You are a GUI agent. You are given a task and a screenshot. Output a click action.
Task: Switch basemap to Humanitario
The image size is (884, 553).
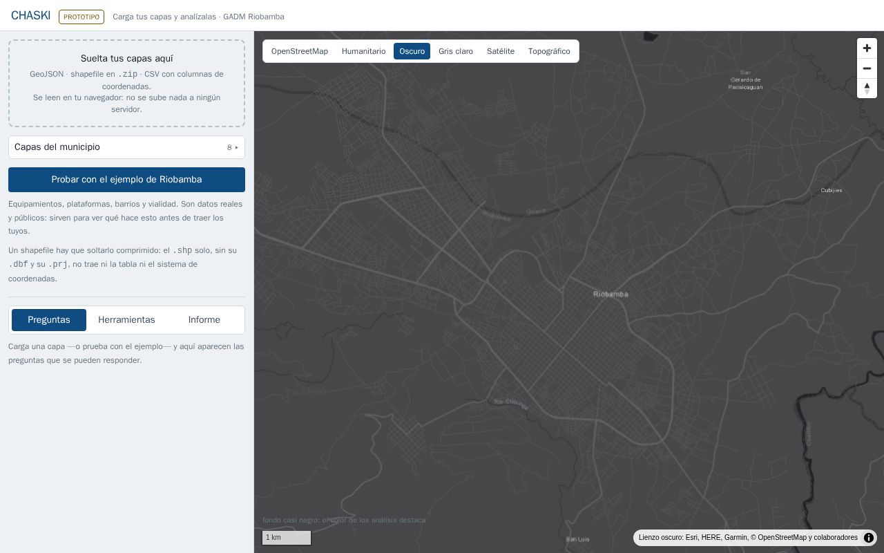pyautogui.click(x=364, y=51)
